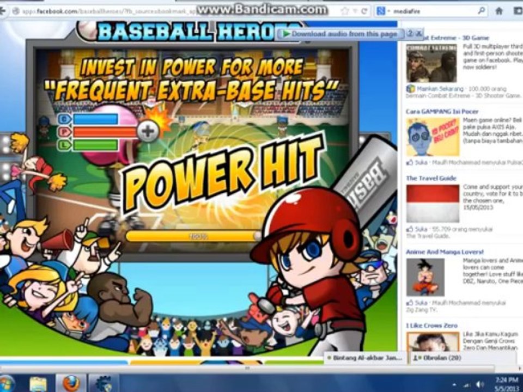Click the horizontal page scrollbar
The width and height of the screenshot is (523, 392).
click(x=247, y=369)
